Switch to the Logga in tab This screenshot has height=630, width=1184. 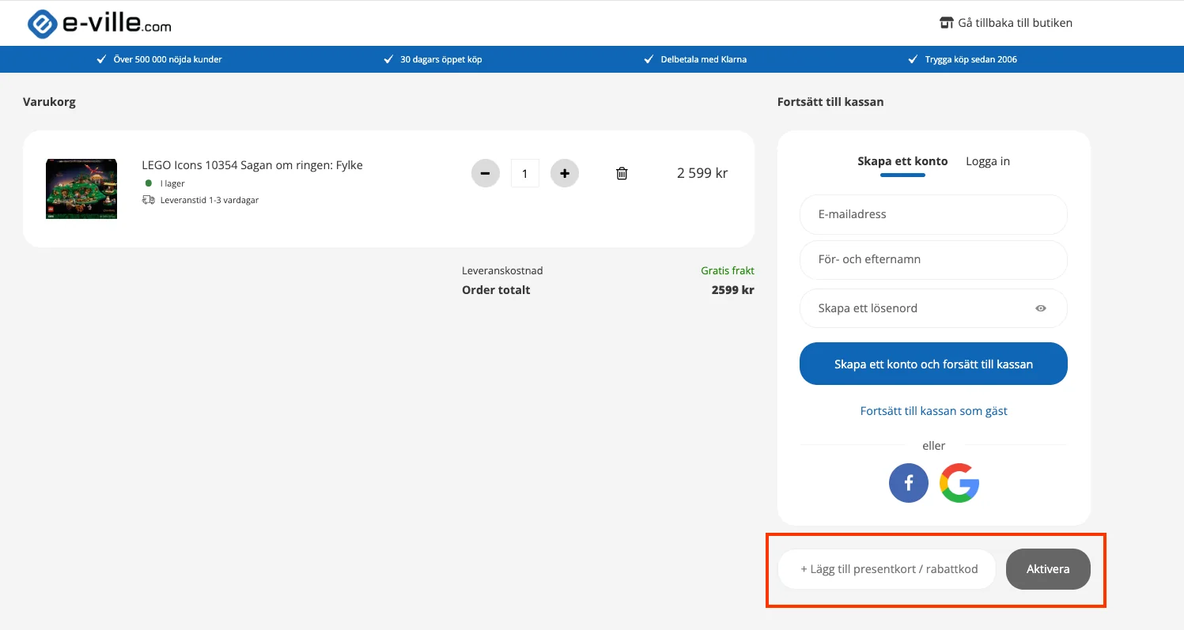[x=987, y=161]
